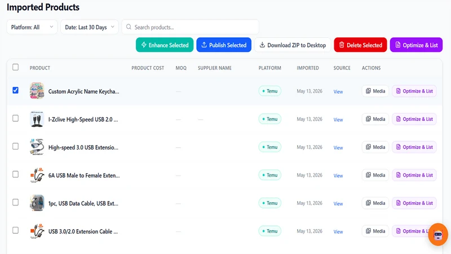Click the top purple Optimize & List button
Image resolution: width=451 pixels, height=254 pixels.
416,45
